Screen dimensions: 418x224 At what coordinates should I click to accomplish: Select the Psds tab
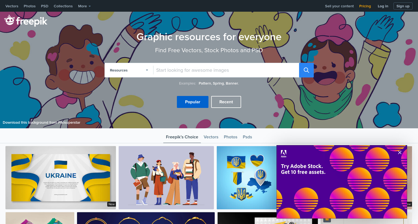point(247,137)
